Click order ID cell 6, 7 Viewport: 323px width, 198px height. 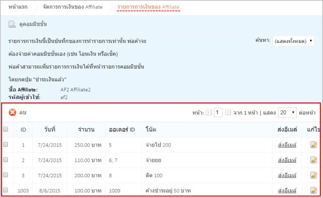(113, 160)
